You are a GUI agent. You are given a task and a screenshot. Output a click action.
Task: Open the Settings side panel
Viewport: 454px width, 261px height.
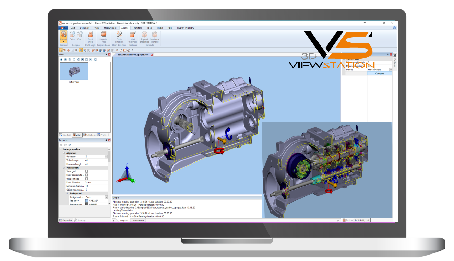pos(395,61)
